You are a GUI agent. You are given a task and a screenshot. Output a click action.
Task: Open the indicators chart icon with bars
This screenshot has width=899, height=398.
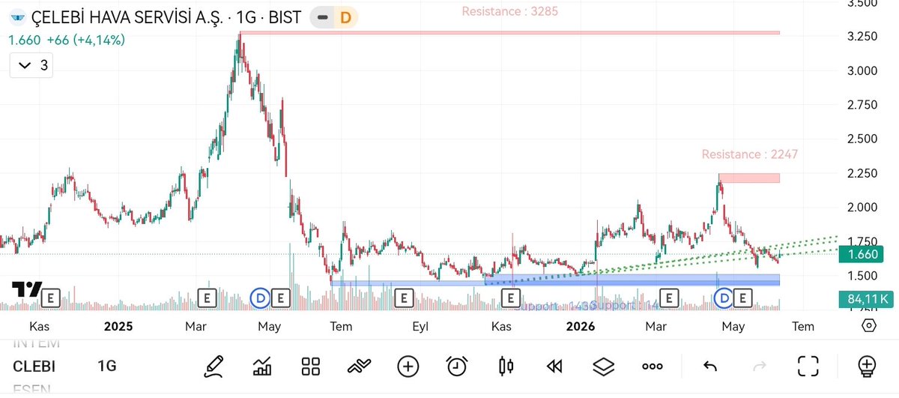point(262,367)
